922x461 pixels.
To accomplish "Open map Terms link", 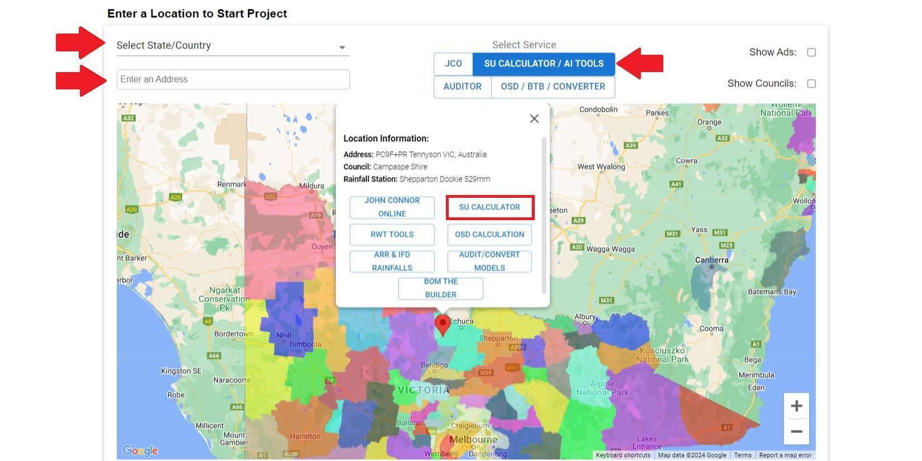I will click(x=743, y=455).
